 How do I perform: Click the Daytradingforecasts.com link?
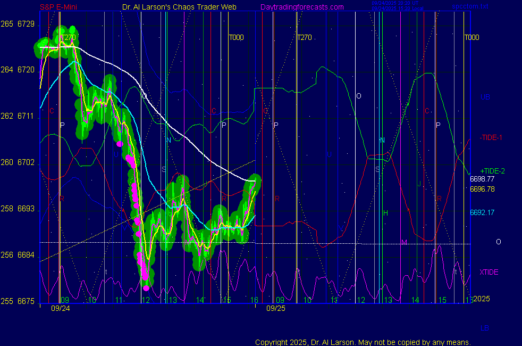click(302, 7)
